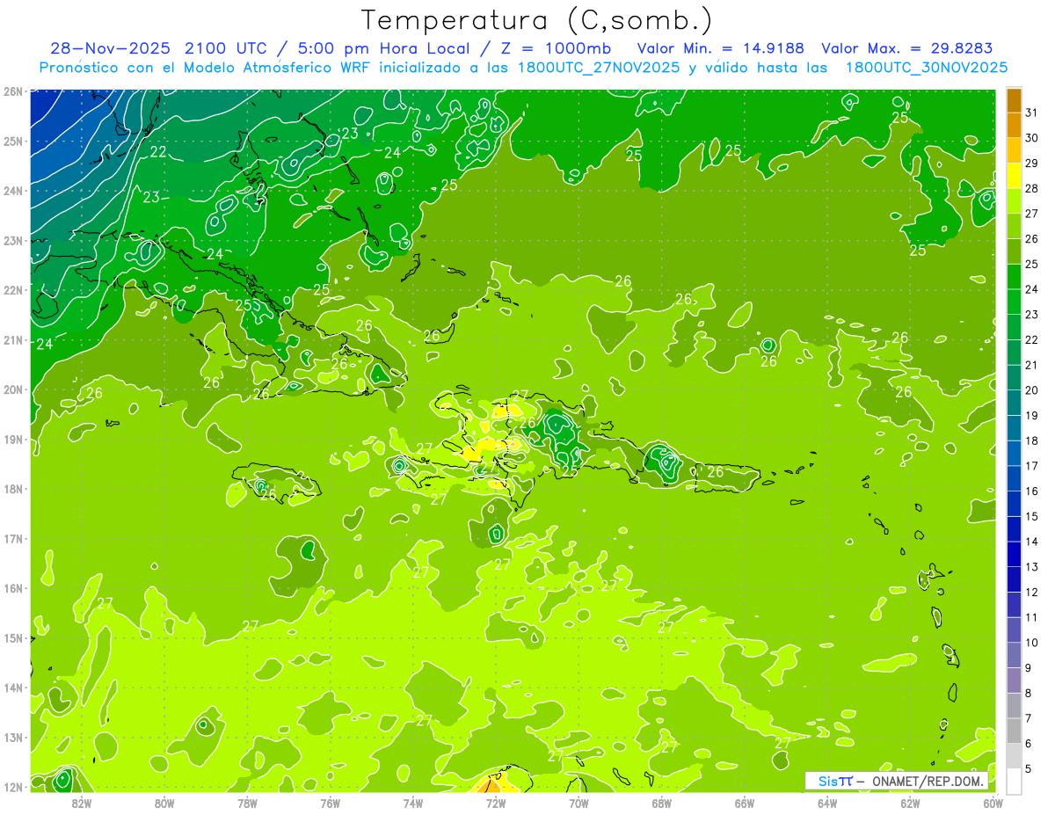Click the 68W longitude axis label

(x=662, y=803)
